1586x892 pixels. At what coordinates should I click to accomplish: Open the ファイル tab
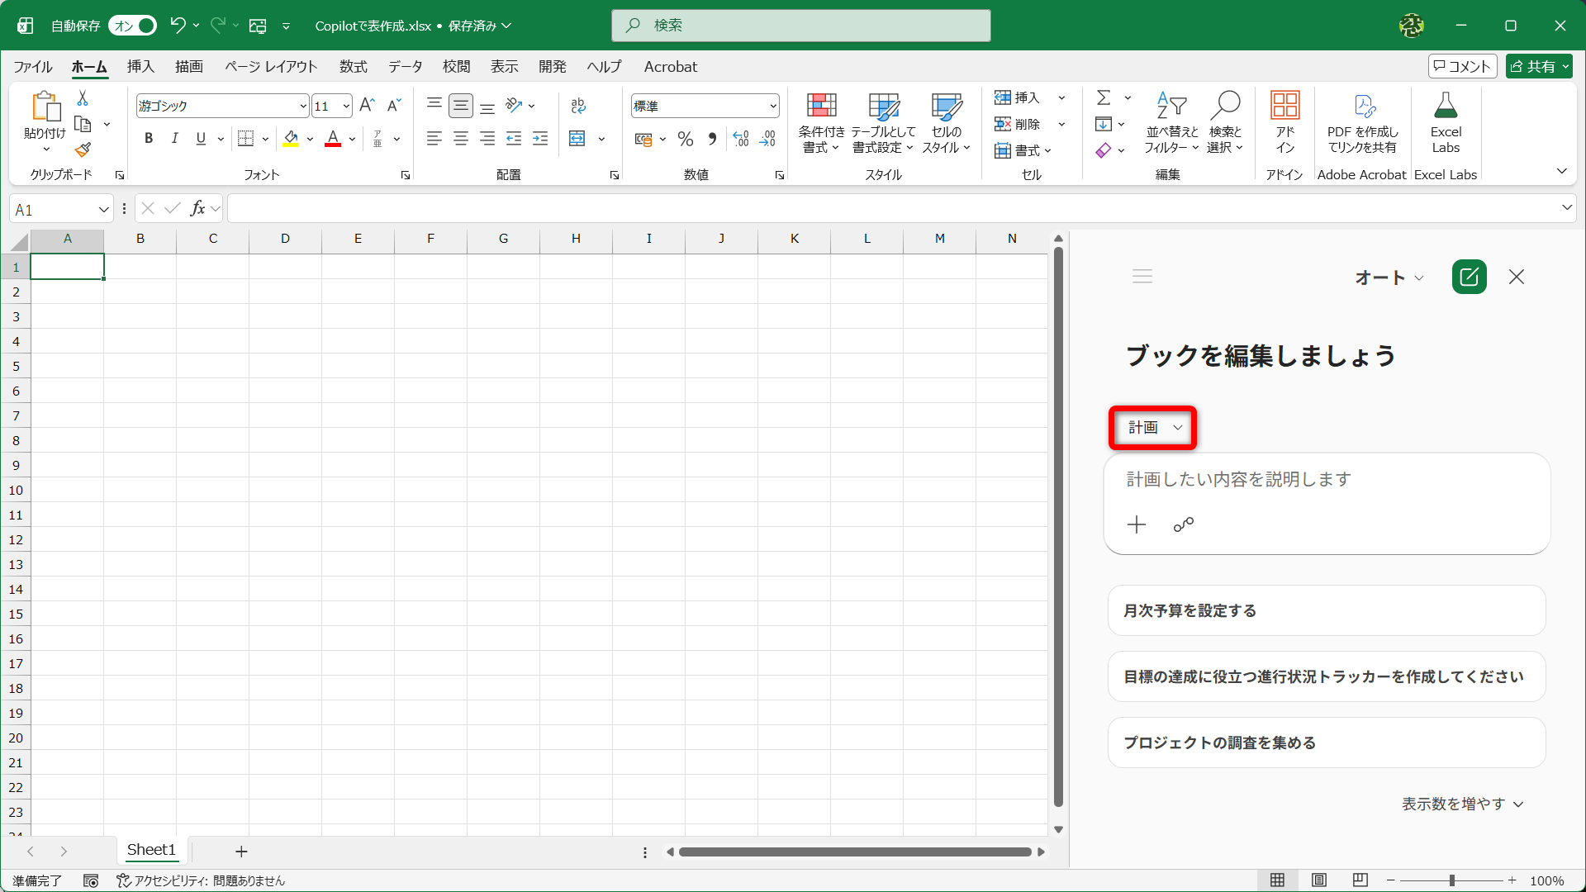pyautogui.click(x=33, y=67)
